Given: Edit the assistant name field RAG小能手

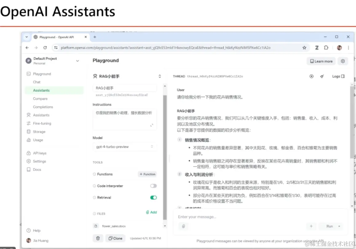Looking at the screenshot, I should [x=125, y=88].
